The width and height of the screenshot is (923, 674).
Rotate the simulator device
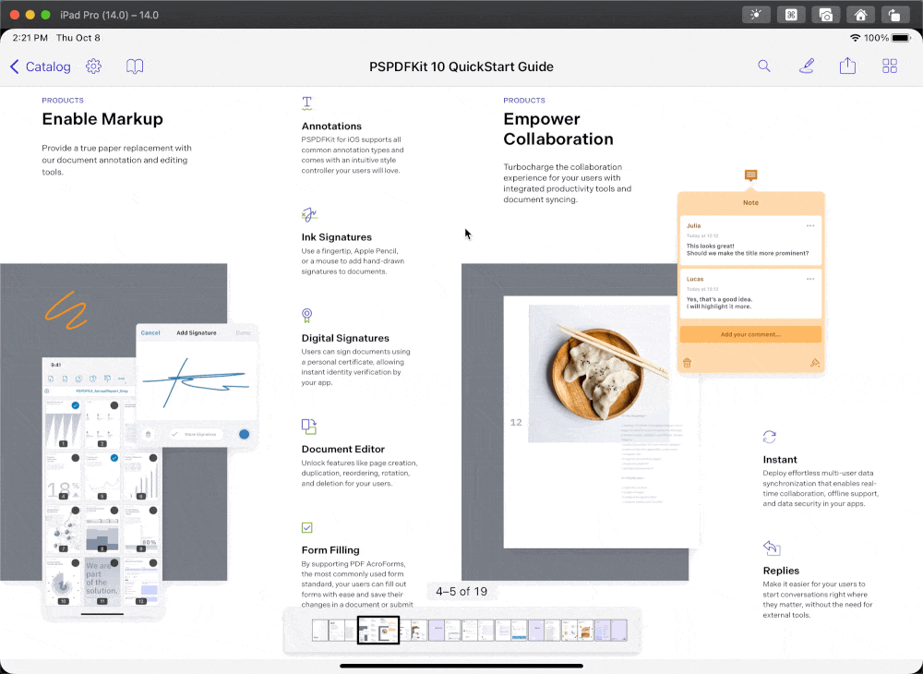tap(894, 15)
